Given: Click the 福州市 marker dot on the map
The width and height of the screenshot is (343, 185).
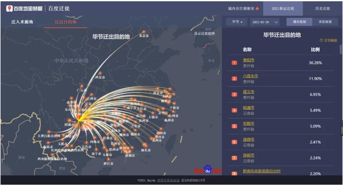Looking at the screenshot, I should [161, 129].
